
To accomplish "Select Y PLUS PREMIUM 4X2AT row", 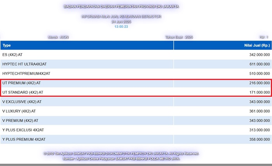I will tap(24, 139).
